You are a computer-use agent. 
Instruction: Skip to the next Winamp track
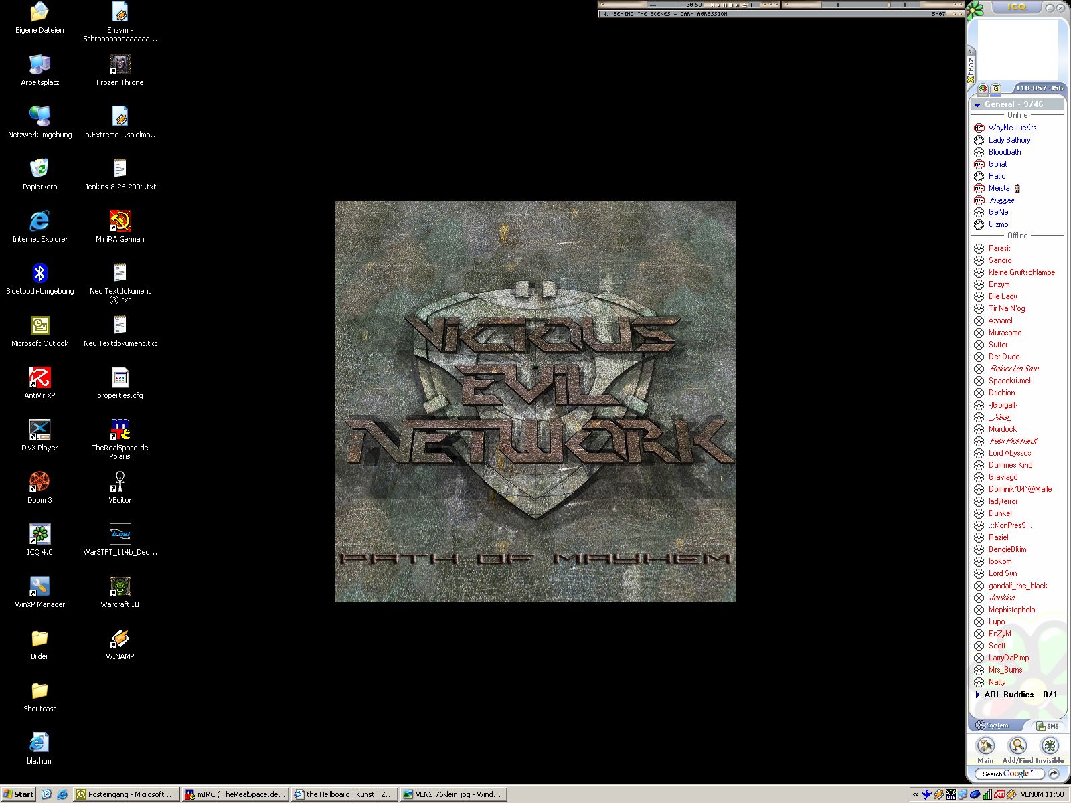click(737, 5)
